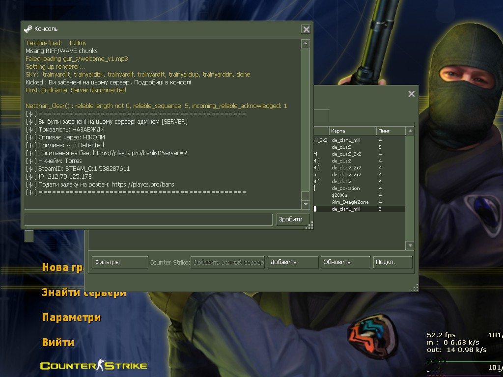The image size is (503, 377).
Task: Sort servers by Пинг column
Action: click(391, 131)
